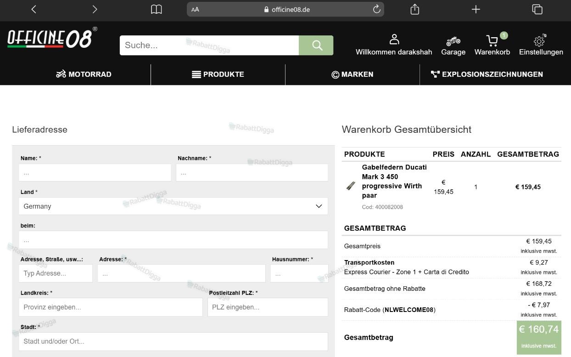Screen dimensions: 571x357
Task: Click the Landkreis Provinz field
Action: (x=111, y=307)
